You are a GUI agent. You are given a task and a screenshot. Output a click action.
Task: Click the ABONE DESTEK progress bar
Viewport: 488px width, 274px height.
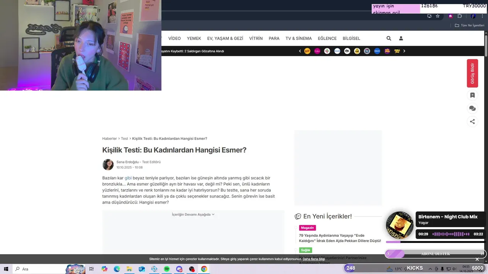[435, 254]
